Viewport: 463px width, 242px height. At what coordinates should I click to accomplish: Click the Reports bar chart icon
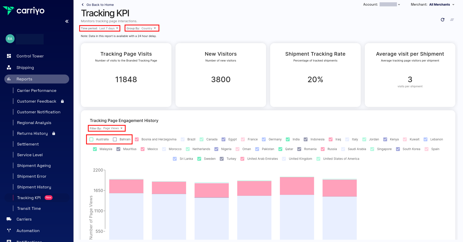[9, 79]
